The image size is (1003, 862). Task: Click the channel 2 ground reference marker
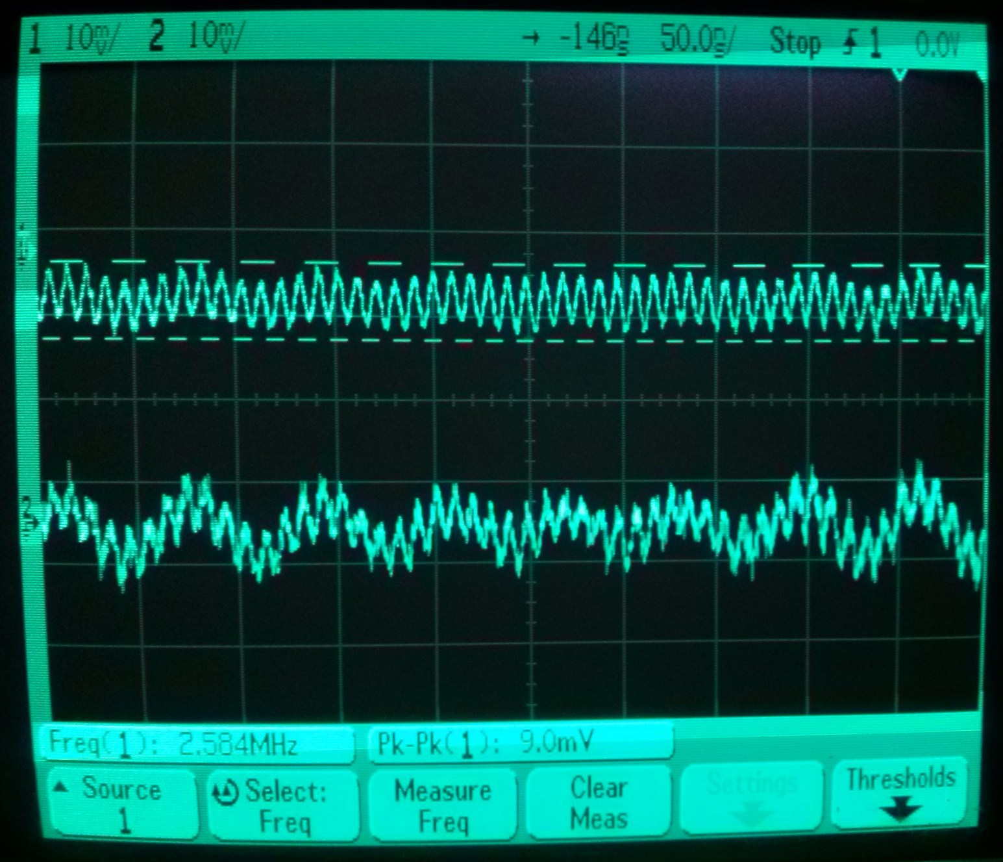click(27, 513)
